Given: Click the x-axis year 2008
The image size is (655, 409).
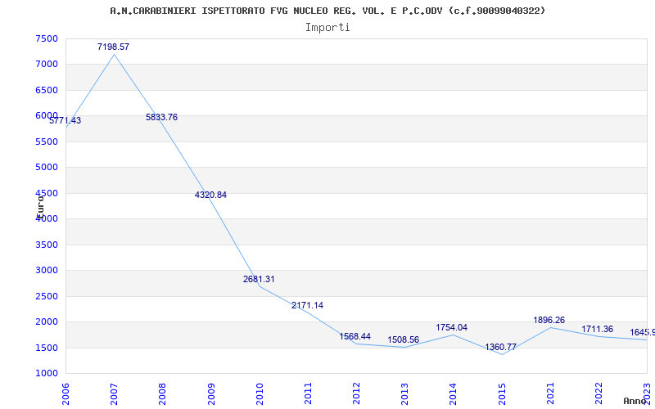Looking at the screenshot, I should [162, 393].
